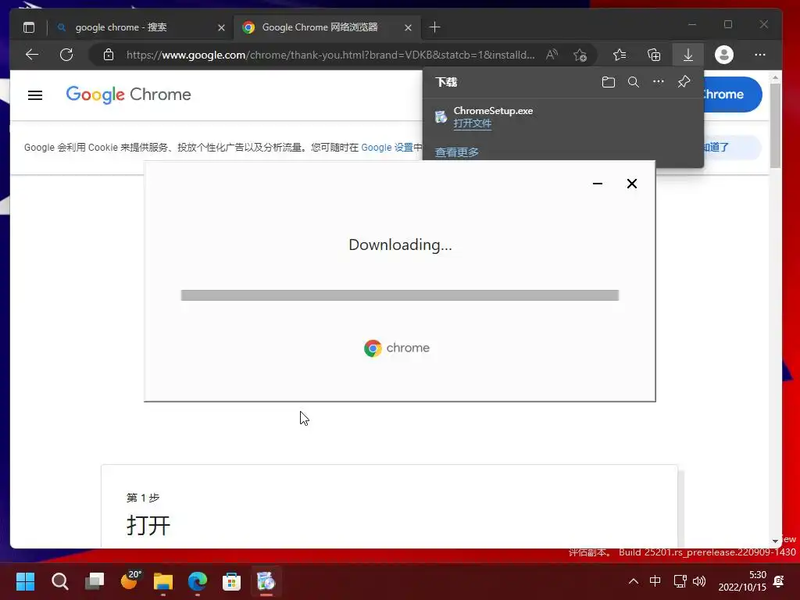Pin the downloads panel

tap(684, 81)
